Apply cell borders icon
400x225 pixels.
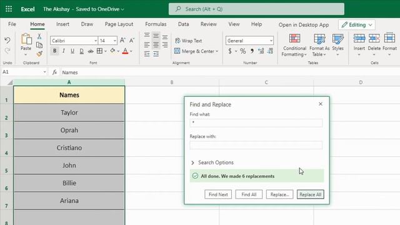[x=99, y=51]
